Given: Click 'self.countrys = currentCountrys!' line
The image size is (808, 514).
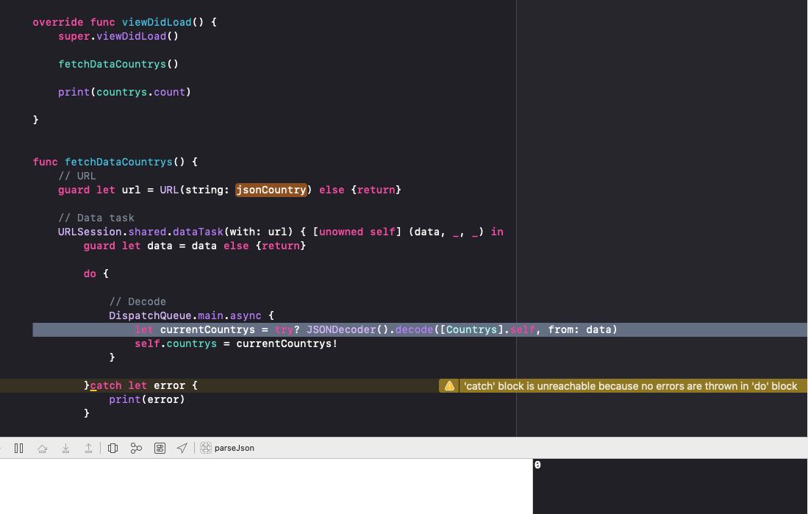Looking at the screenshot, I should (x=236, y=343).
